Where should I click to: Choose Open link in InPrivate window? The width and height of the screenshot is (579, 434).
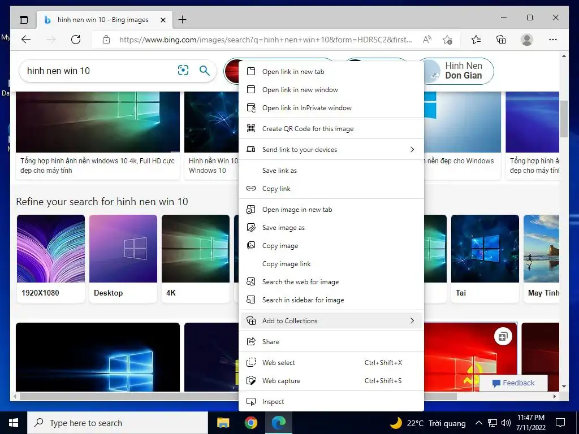point(331,108)
